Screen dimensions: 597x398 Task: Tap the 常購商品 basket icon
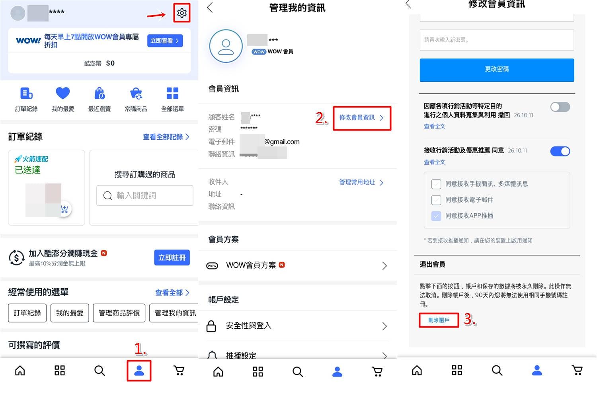(136, 93)
